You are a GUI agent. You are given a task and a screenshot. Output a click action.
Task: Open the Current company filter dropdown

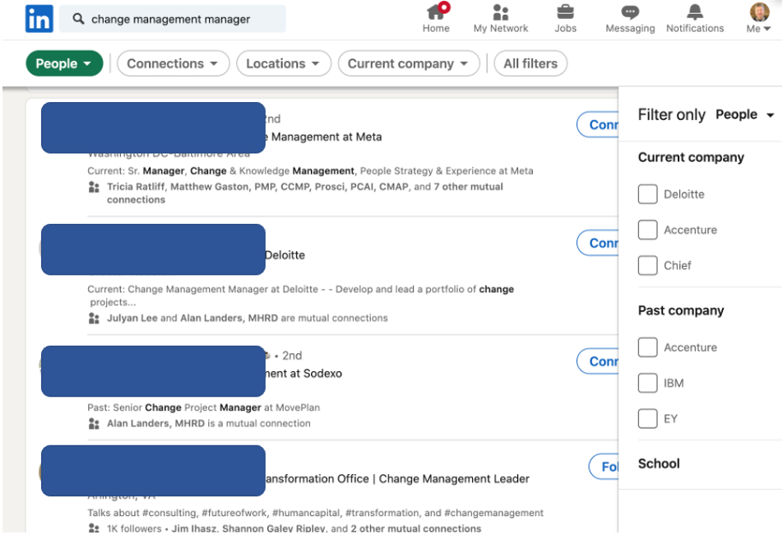pos(408,63)
